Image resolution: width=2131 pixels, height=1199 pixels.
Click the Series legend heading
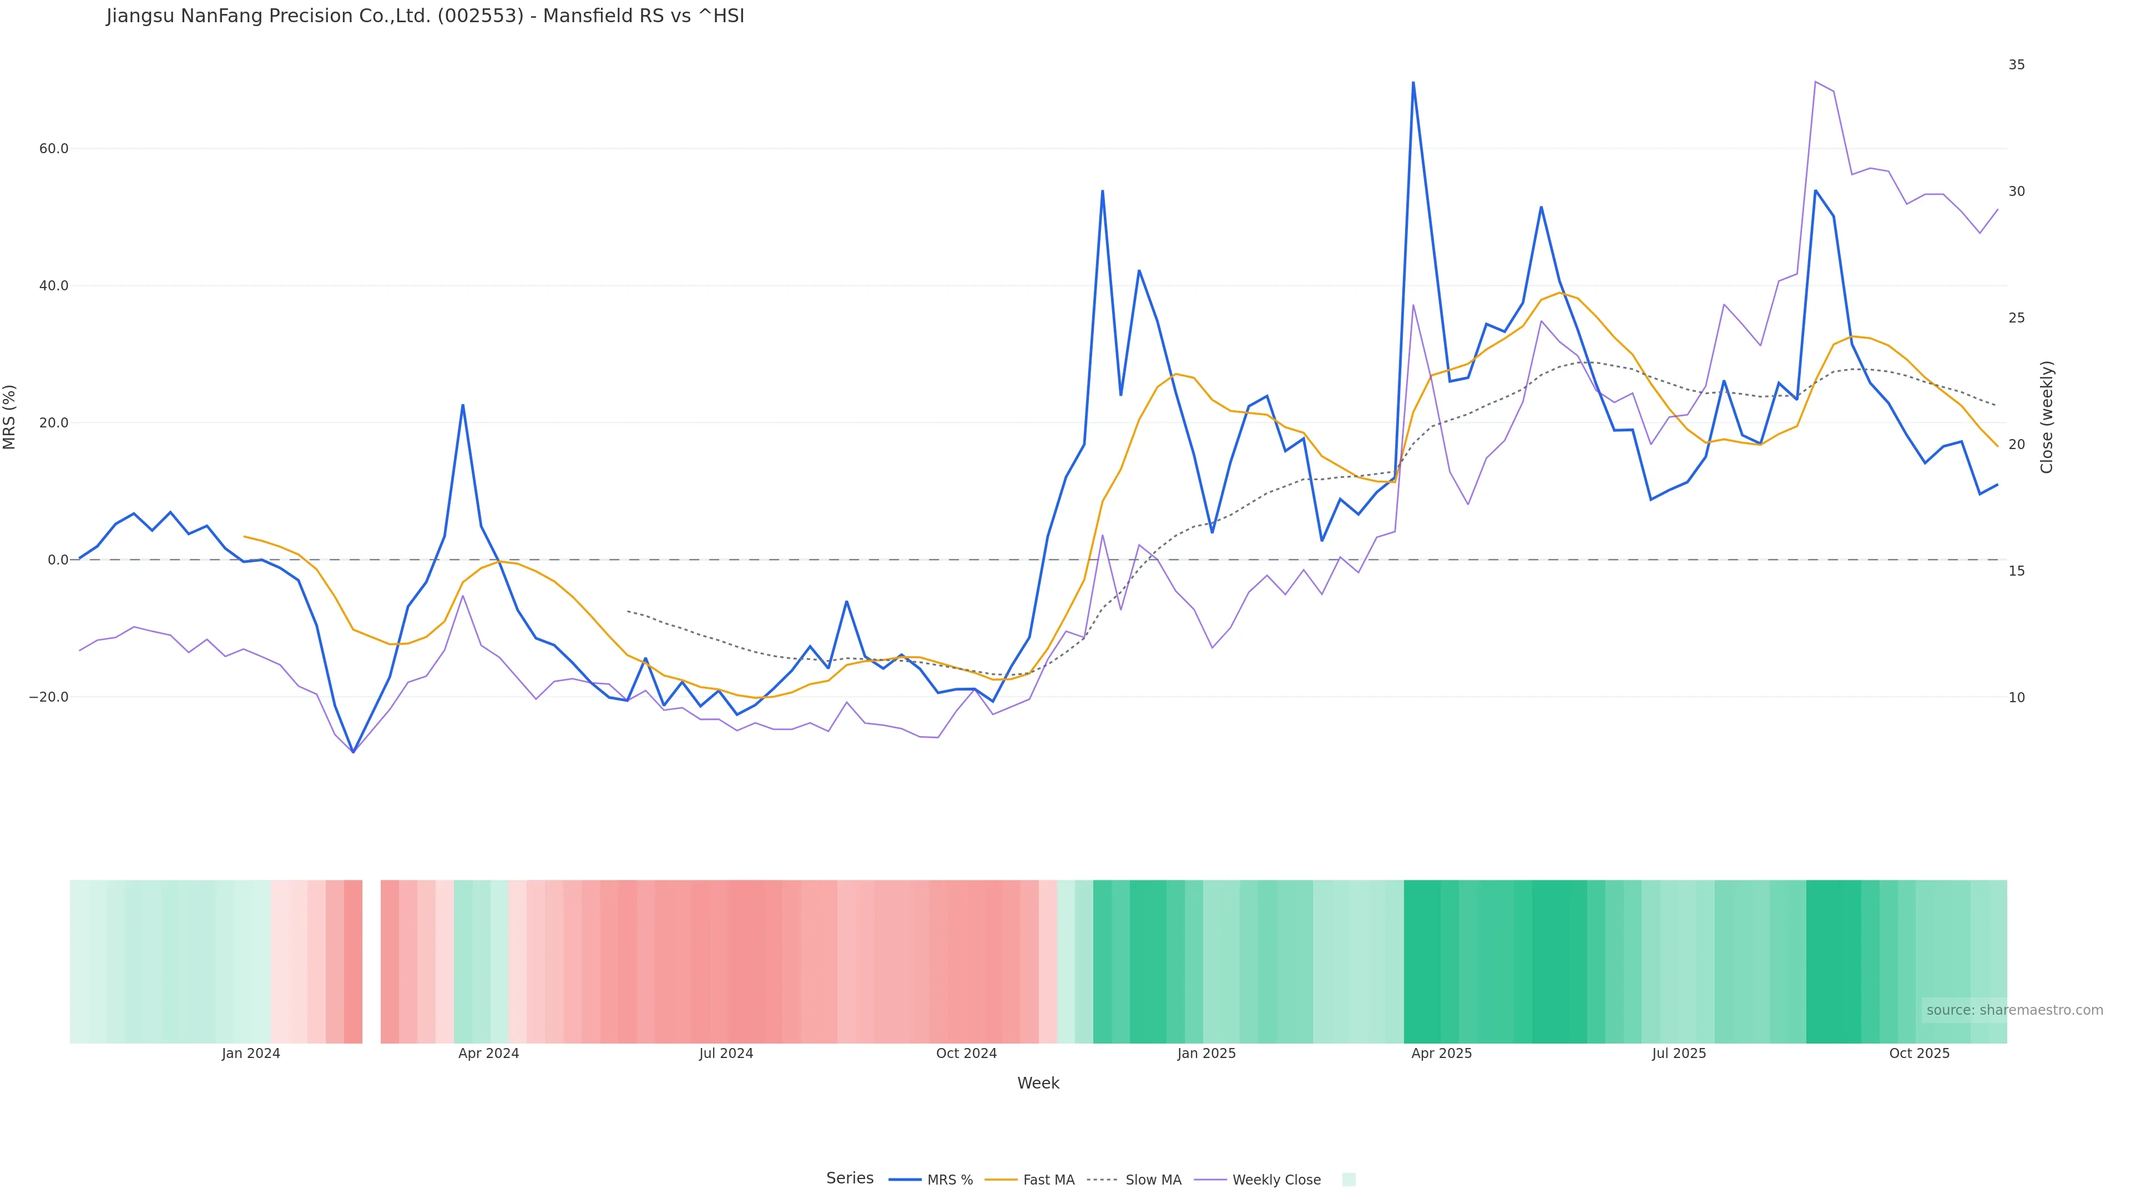pos(850,1178)
